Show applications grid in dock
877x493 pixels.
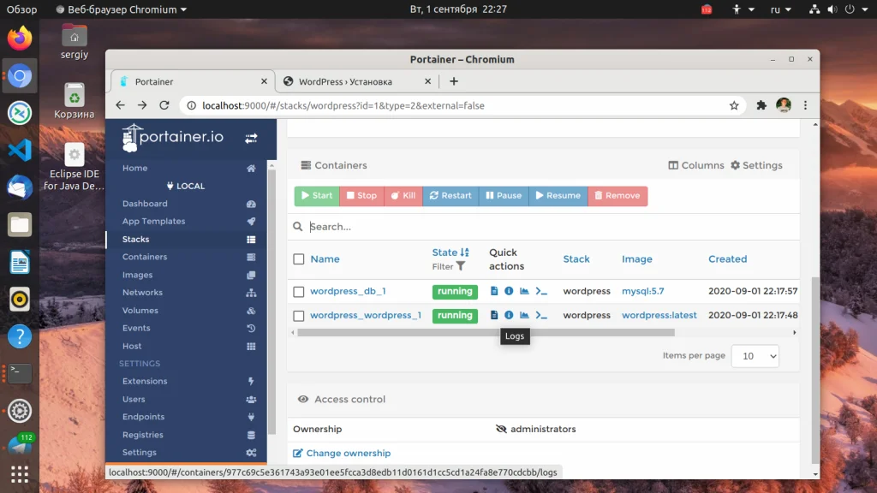coord(20,474)
